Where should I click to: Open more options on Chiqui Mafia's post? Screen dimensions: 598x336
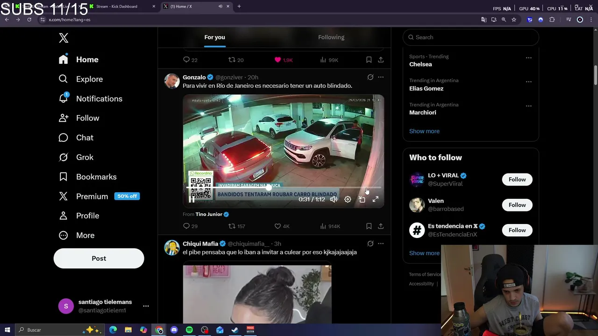[x=381, y=244]
